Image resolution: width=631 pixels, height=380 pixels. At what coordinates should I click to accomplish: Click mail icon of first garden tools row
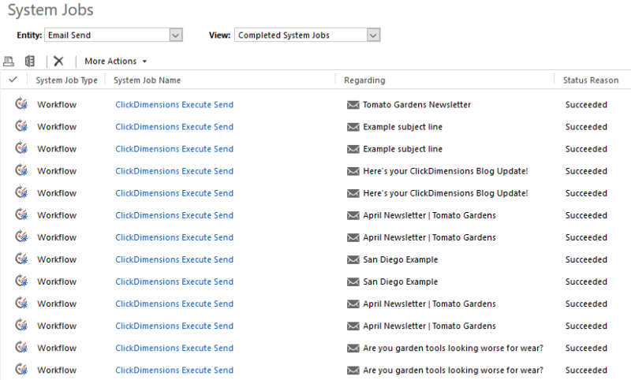click(353, 348)
